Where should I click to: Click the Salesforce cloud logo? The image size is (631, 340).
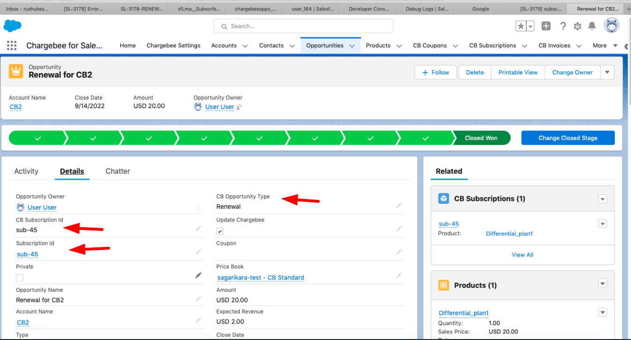tap(12, 26)
